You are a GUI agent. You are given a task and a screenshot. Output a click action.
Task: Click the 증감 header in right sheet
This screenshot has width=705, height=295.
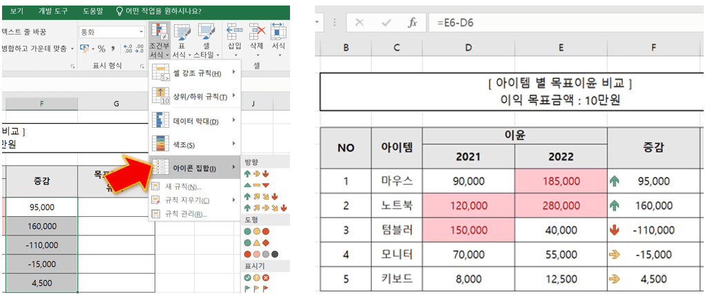(x=653, y=146)
